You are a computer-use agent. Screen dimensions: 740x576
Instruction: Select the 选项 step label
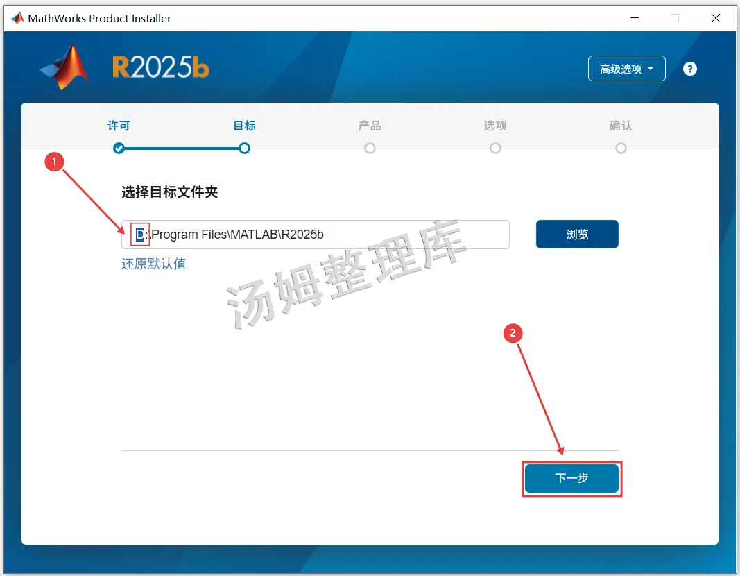click(x=495, y=126)
